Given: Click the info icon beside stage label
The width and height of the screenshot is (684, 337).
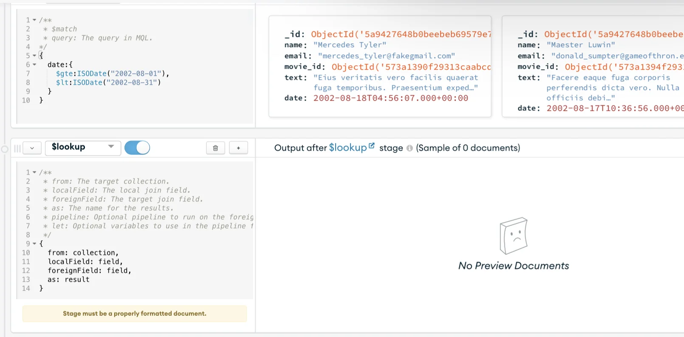Looking at the screenshot, I should click(x=410, y=148).
